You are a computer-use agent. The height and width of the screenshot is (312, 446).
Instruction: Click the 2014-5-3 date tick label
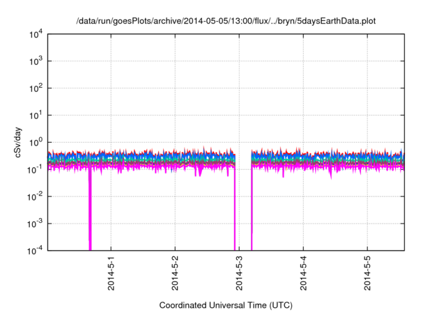click(239, 273)
